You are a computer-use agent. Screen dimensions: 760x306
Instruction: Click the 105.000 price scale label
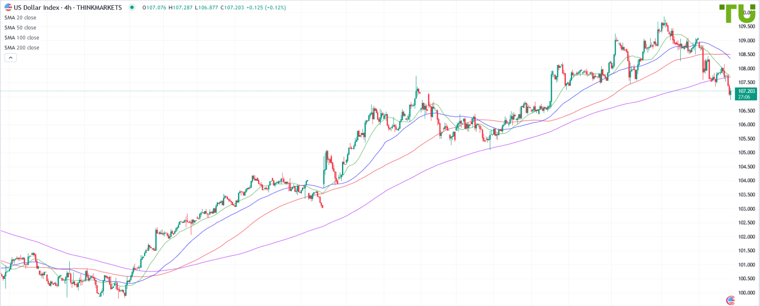pos(746,153)
